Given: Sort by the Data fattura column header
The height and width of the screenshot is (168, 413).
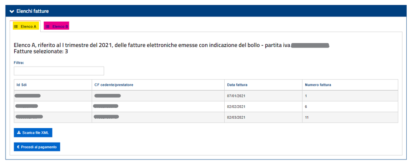Looking at the screenshot, I should [x=237, y=85].
